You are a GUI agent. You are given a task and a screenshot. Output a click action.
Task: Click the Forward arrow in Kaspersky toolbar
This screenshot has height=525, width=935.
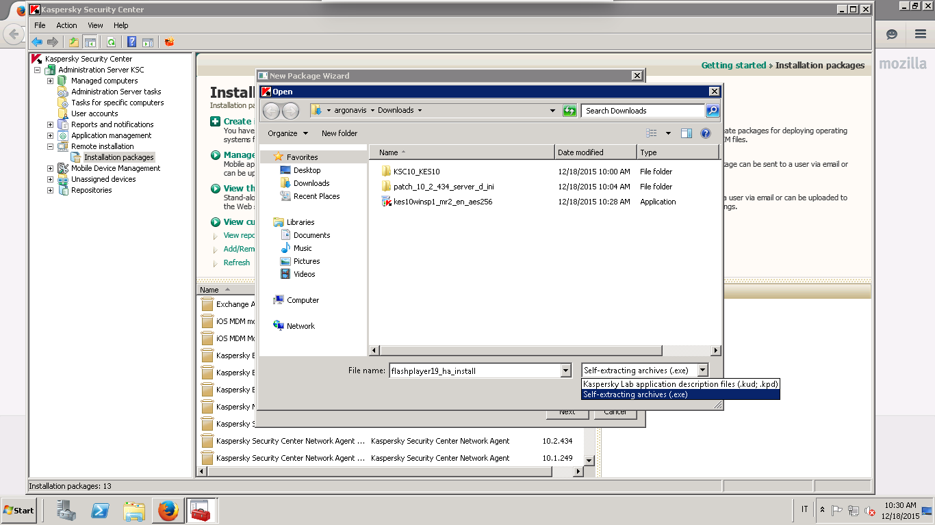(53, 42)
